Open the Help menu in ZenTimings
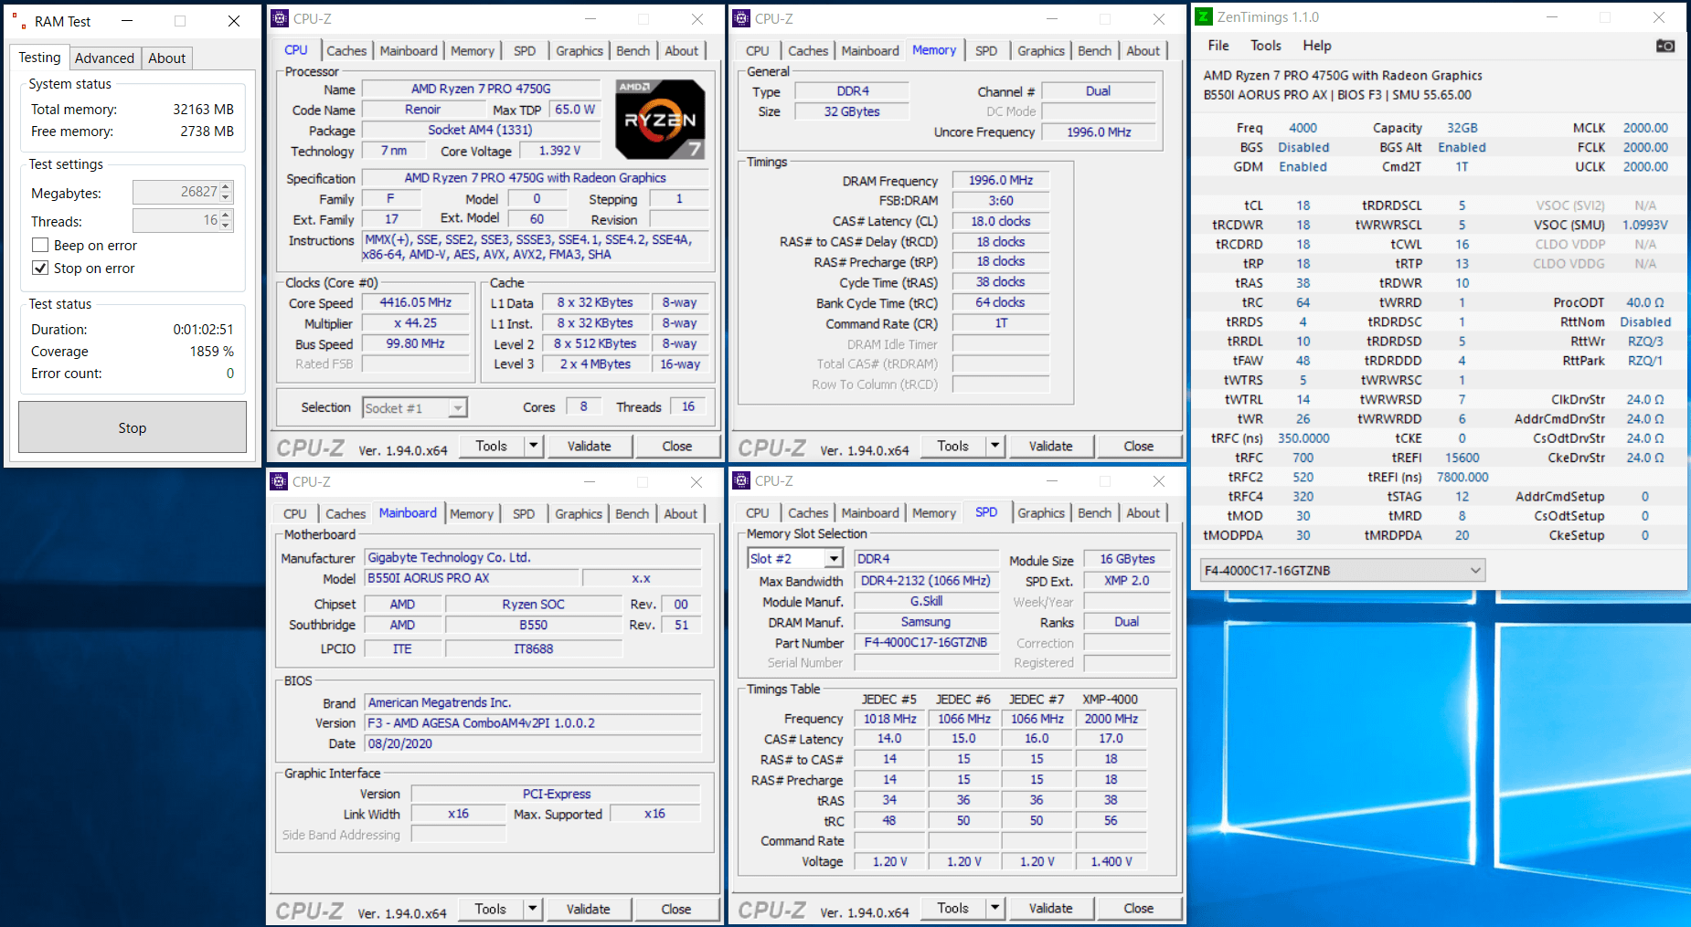 tap(1317, 46)
